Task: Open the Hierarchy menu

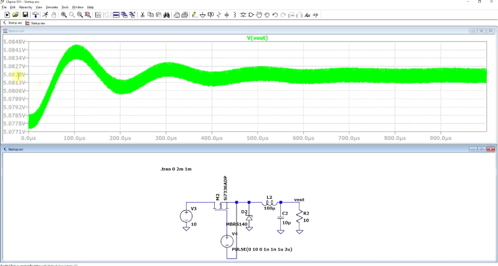Action: 26,7
